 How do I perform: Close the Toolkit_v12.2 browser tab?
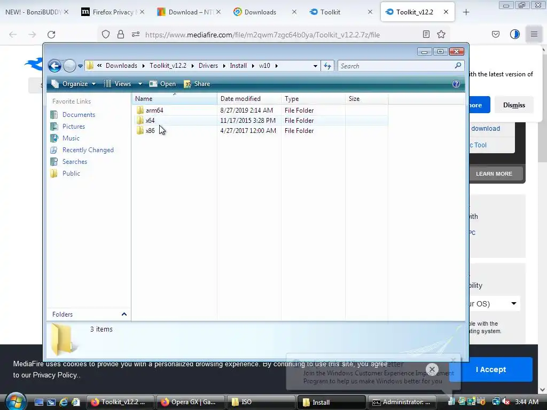coord(446,12)
